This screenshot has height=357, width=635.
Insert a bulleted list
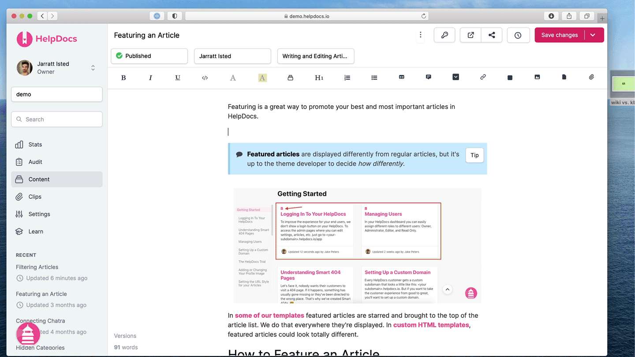[374, 78]
